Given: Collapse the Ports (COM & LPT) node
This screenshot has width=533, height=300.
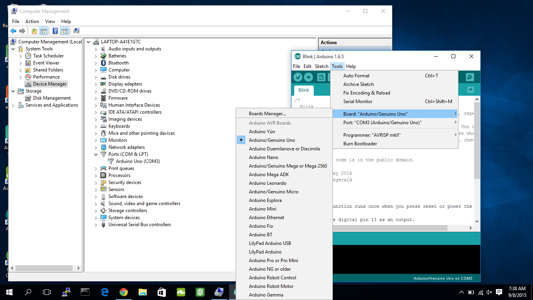Looking at the screenshot, I should tap(96, 154).
